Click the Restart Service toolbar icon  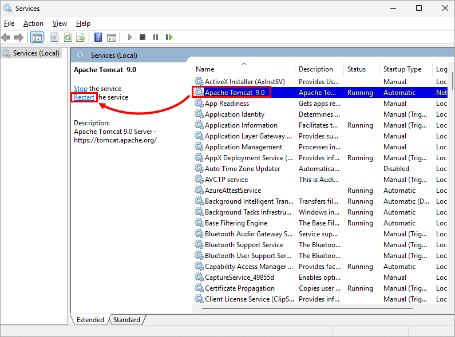(x=169, y=37)
